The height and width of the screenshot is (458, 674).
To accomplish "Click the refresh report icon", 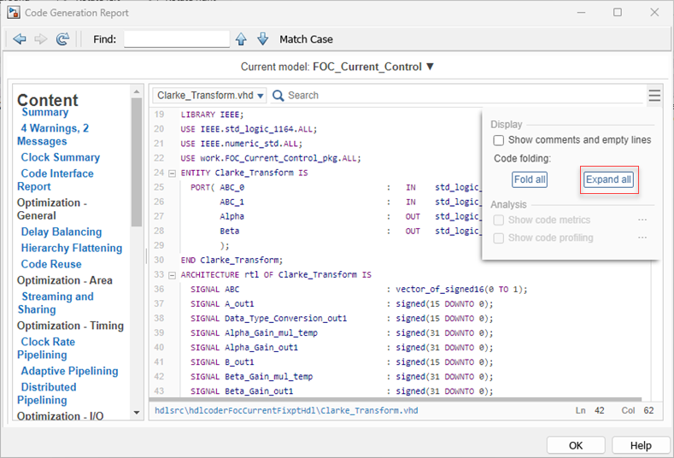I will (x=62, y=39).
